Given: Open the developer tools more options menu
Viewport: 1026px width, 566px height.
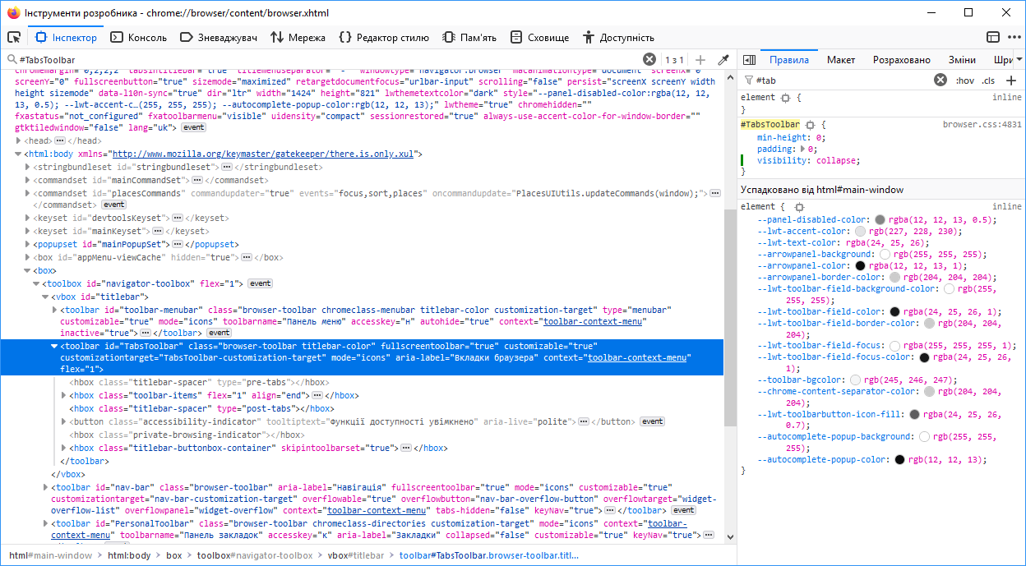Looking at the screenshot, I should pyautogui.click(x=1013, y=37).
